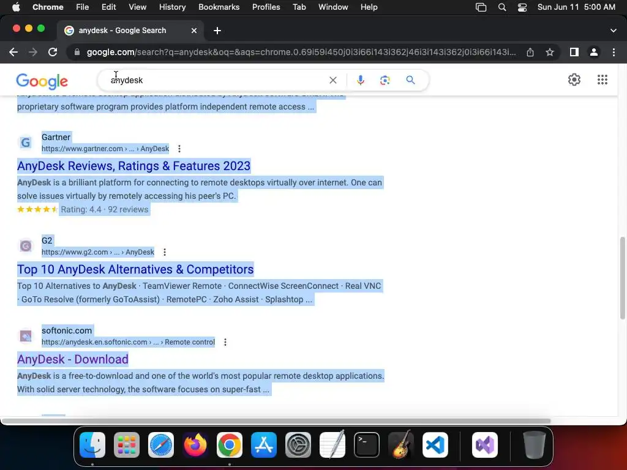The width and height of the screenshot is (627, 470).
Task: Go back to the previous page
Action: point(13,52)
